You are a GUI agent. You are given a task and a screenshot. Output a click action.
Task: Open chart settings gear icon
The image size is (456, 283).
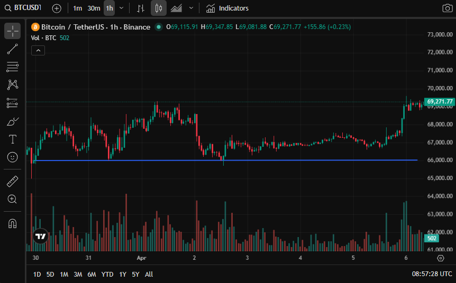[441, 258]
